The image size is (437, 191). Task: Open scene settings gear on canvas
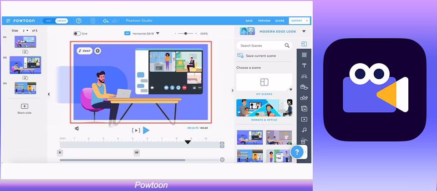point(97,50)
